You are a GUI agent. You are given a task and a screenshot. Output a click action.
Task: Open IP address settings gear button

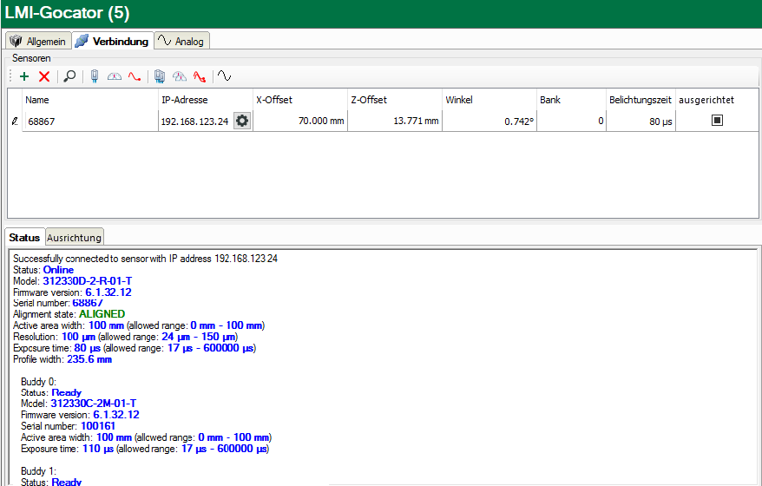coord(242,121)
